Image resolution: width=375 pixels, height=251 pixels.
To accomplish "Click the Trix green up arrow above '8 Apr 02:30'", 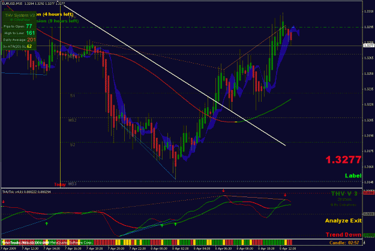I will click(x=175, y=224).
